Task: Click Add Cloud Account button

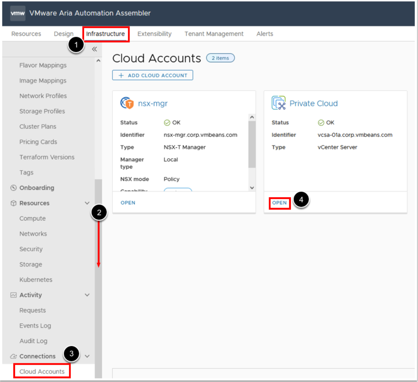Action: click(x=153, y=75)
